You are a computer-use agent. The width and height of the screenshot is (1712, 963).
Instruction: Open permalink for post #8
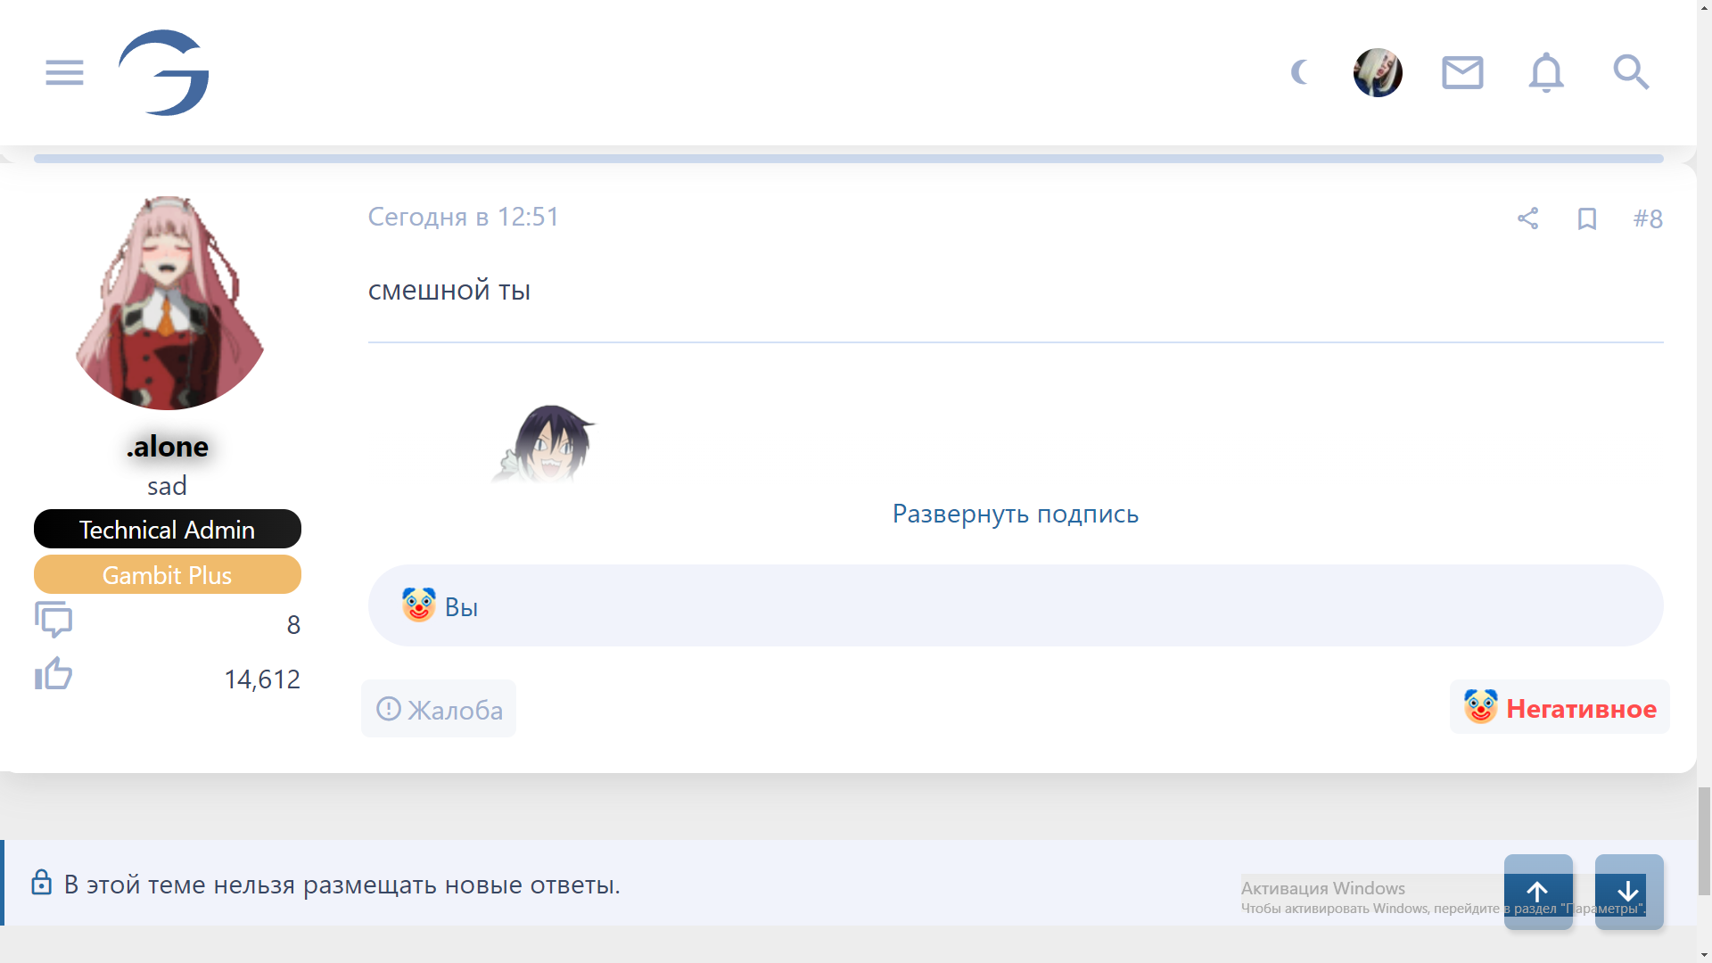[x=1648, y=218]
